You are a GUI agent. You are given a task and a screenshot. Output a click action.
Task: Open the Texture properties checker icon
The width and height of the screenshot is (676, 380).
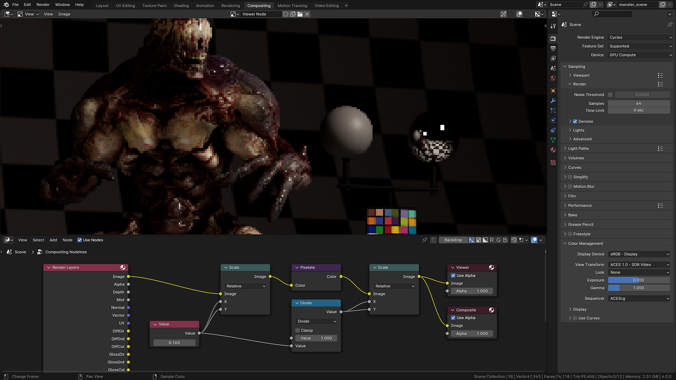553,163
